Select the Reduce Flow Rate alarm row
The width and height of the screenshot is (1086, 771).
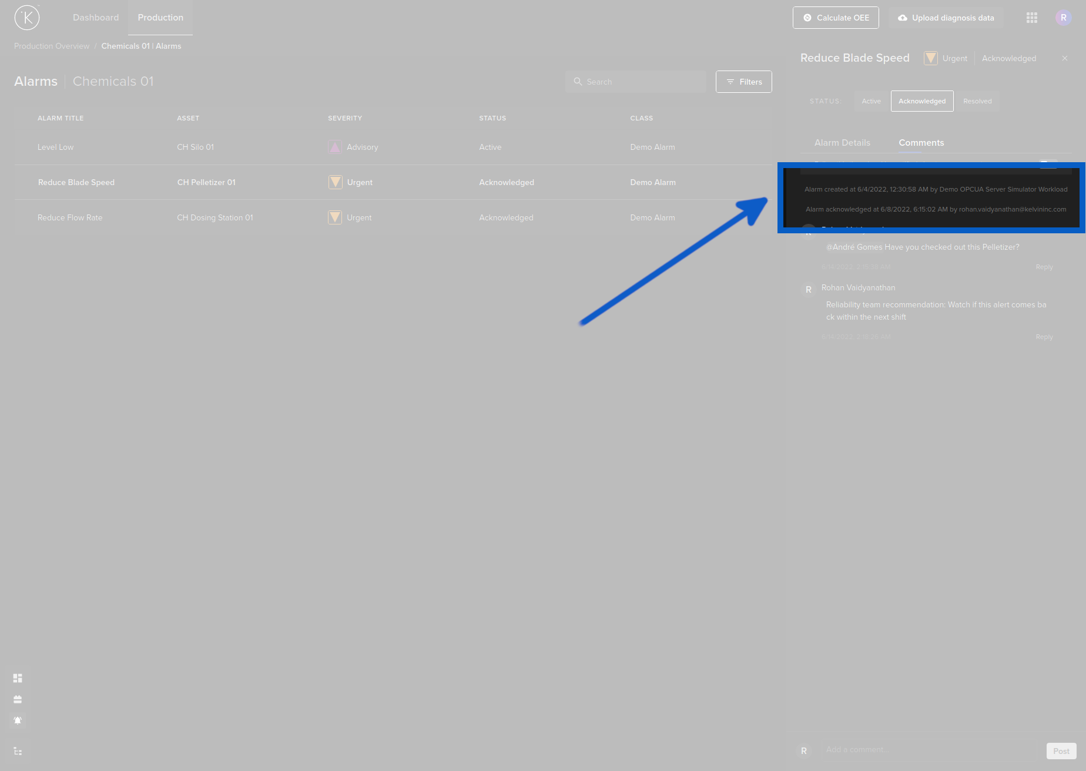pyautogui.click(x=70, y=217)
